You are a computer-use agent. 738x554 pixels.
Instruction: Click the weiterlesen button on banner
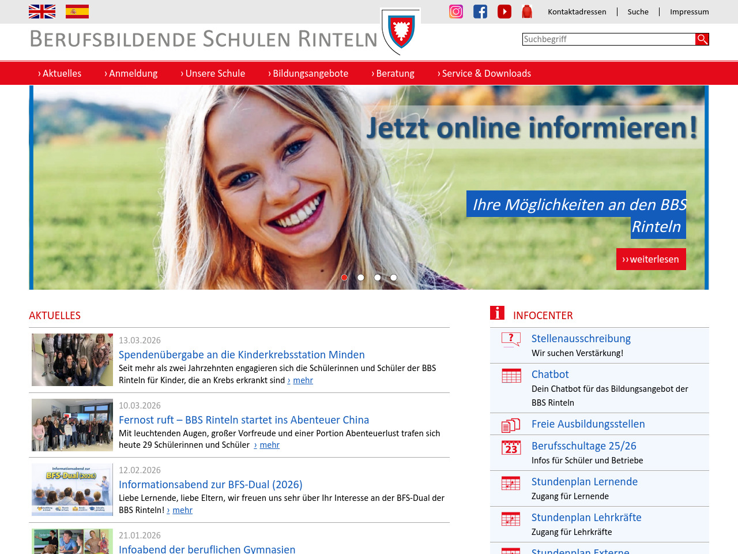click(651, 259)
